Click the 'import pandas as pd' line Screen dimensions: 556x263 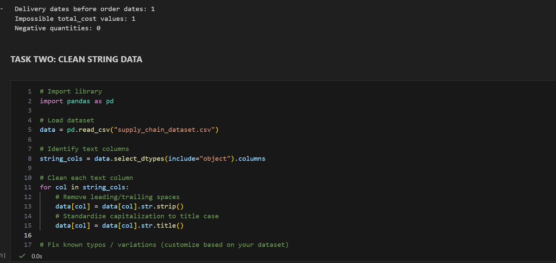point(76,101)
